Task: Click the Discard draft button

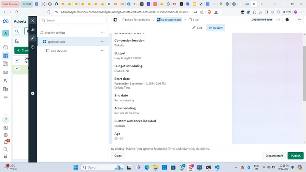Action: point(274,156)
